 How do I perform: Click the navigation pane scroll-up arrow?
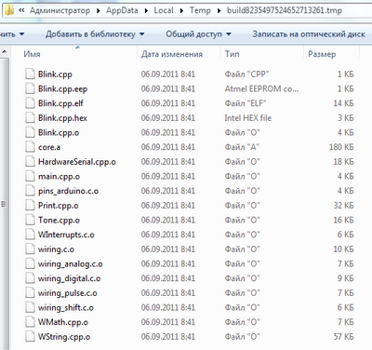4,51
